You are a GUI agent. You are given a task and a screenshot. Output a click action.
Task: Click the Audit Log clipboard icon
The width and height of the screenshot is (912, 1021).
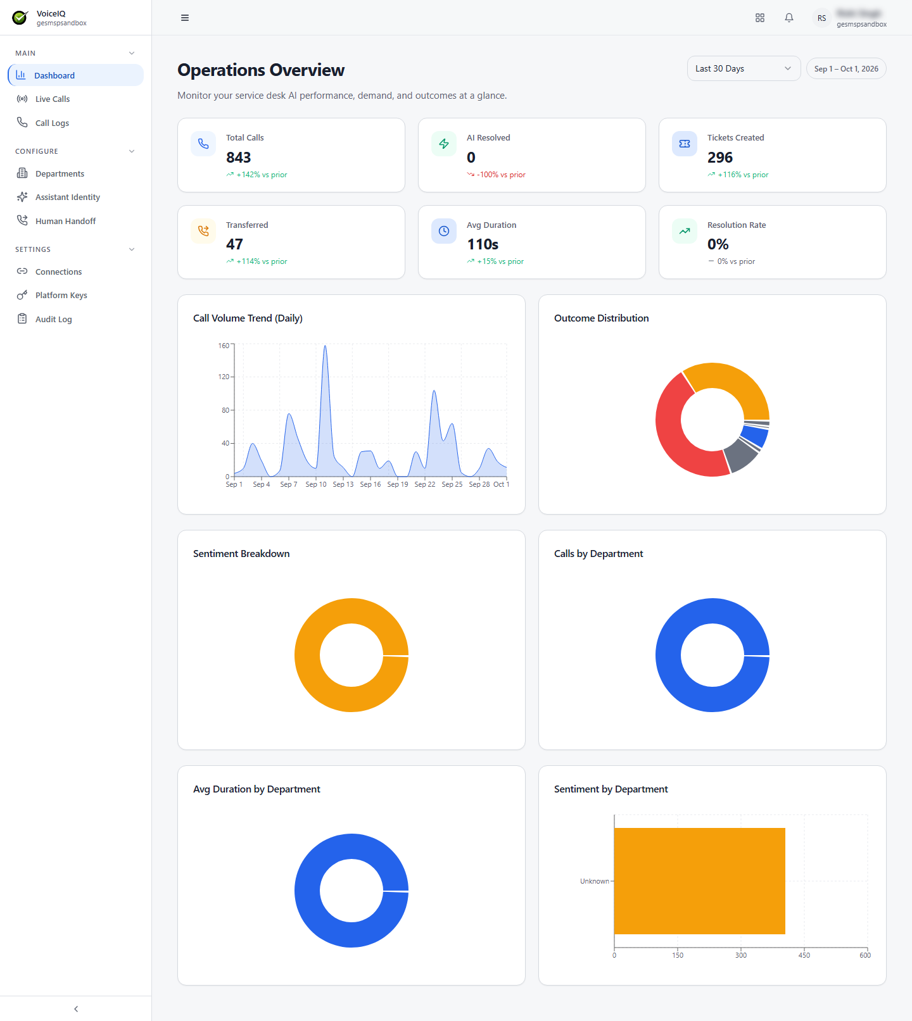[x=22, y=319]
